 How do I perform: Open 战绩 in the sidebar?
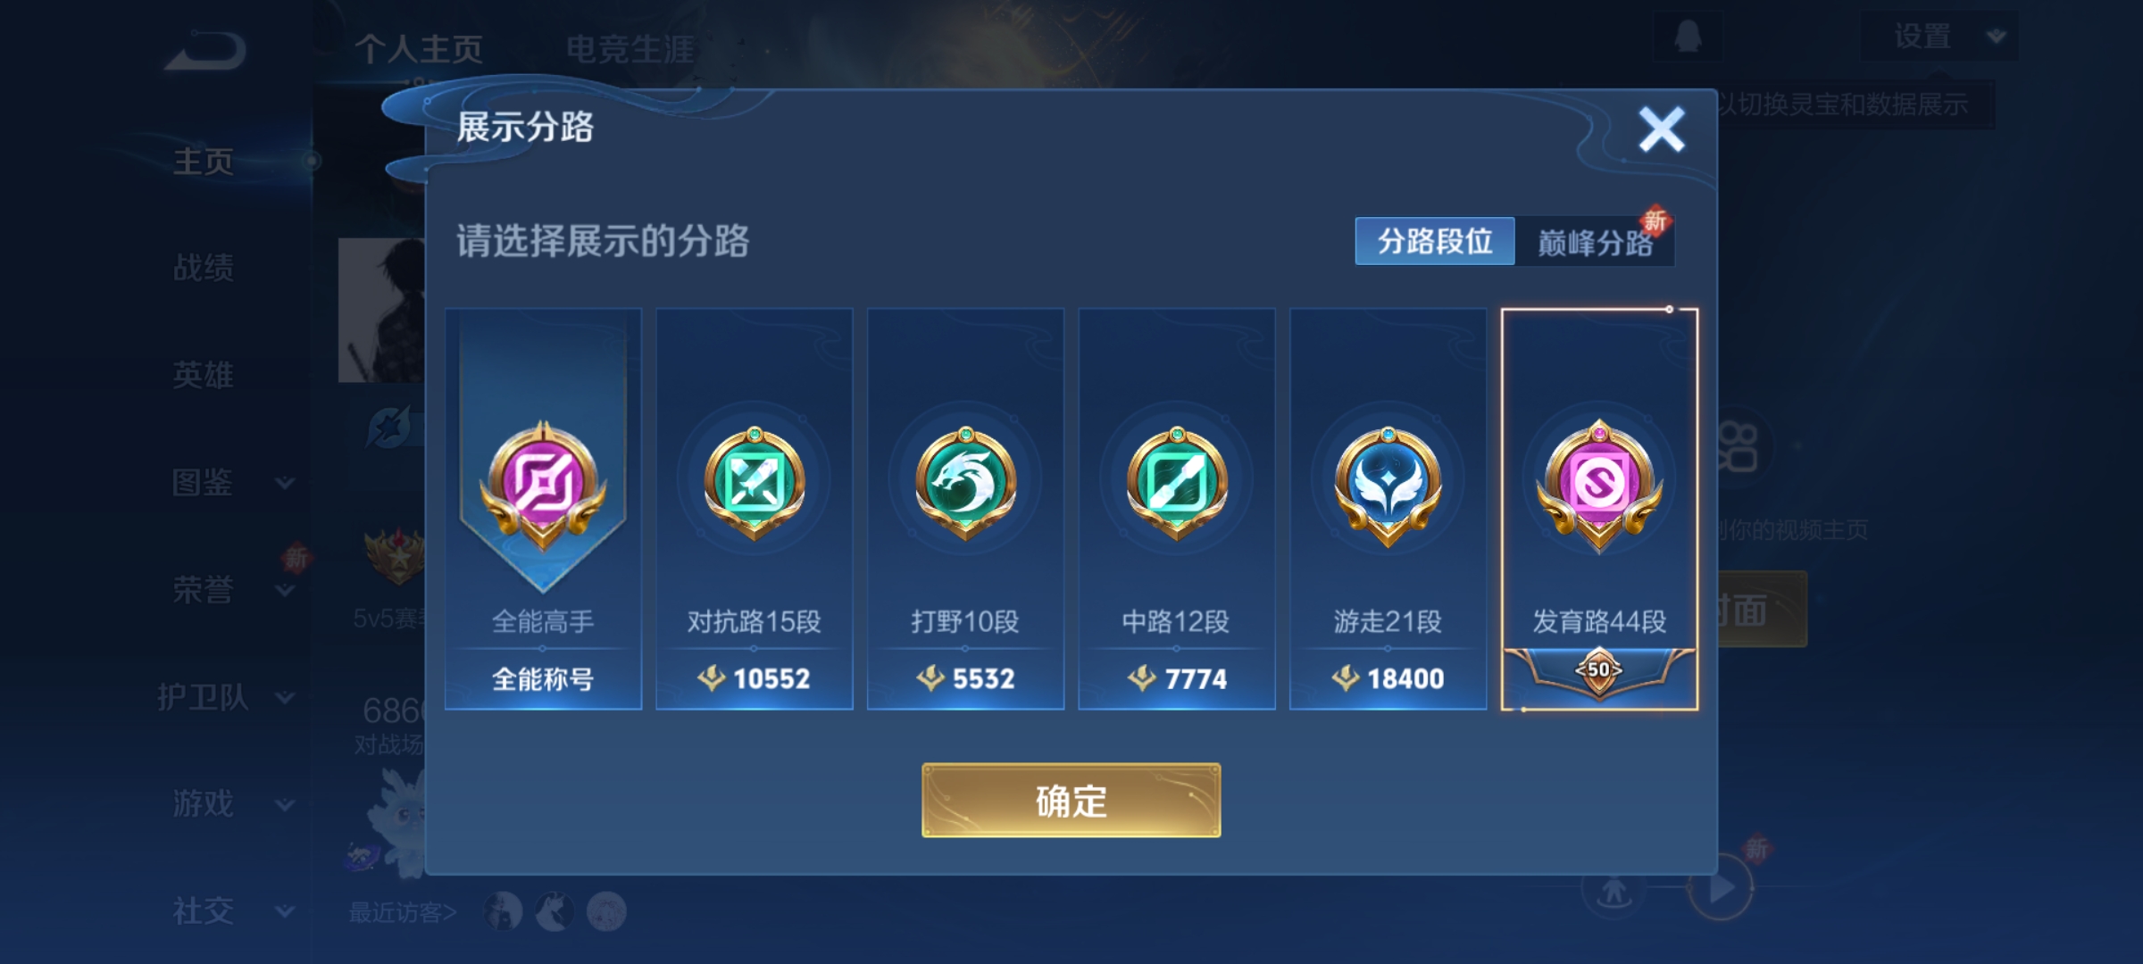click(204, 268)
